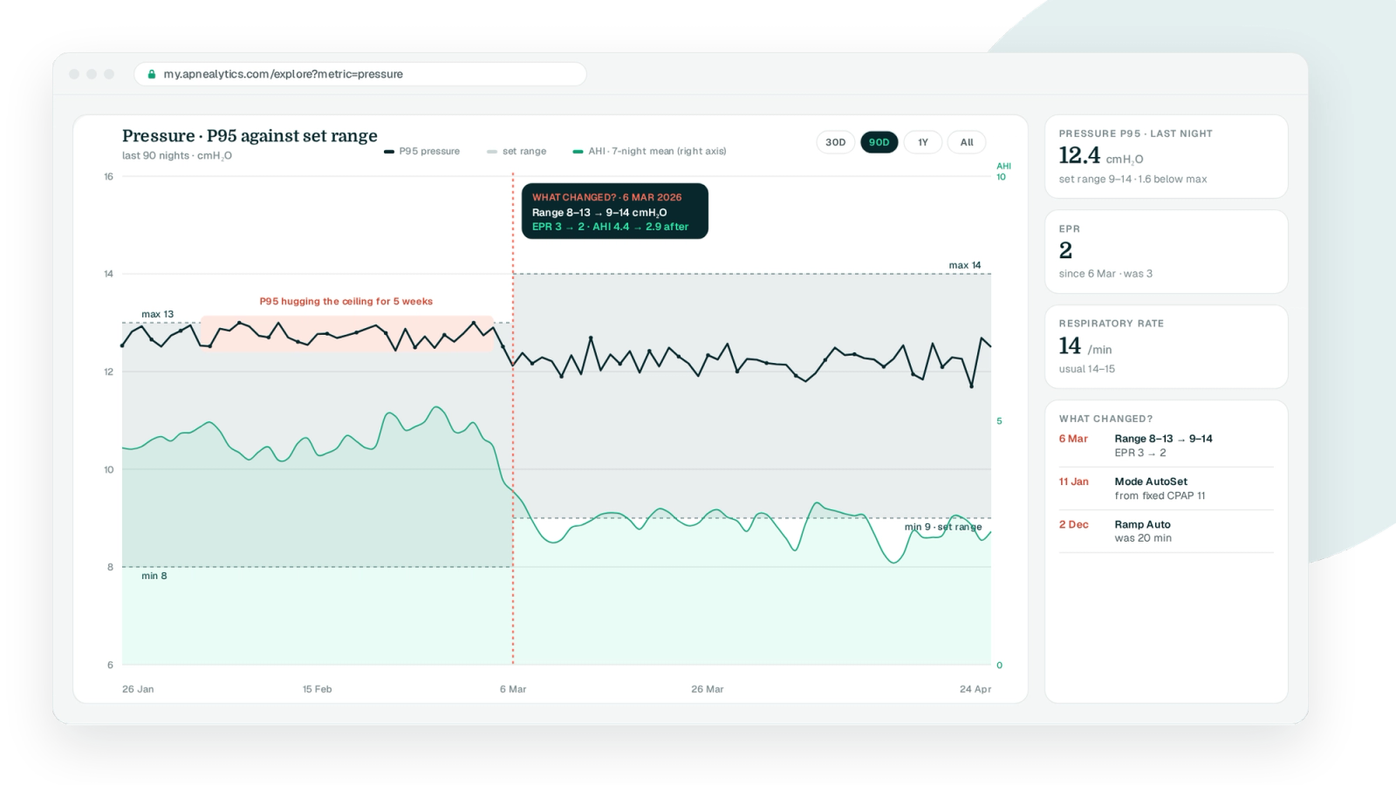The height and width of the screenshot is (785, 1396).
Task: Select the 90D time range
Action: (879, 142)
